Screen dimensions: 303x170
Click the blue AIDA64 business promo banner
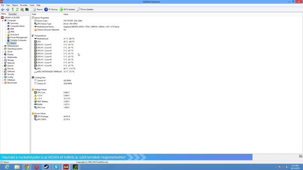pos(126,157)
